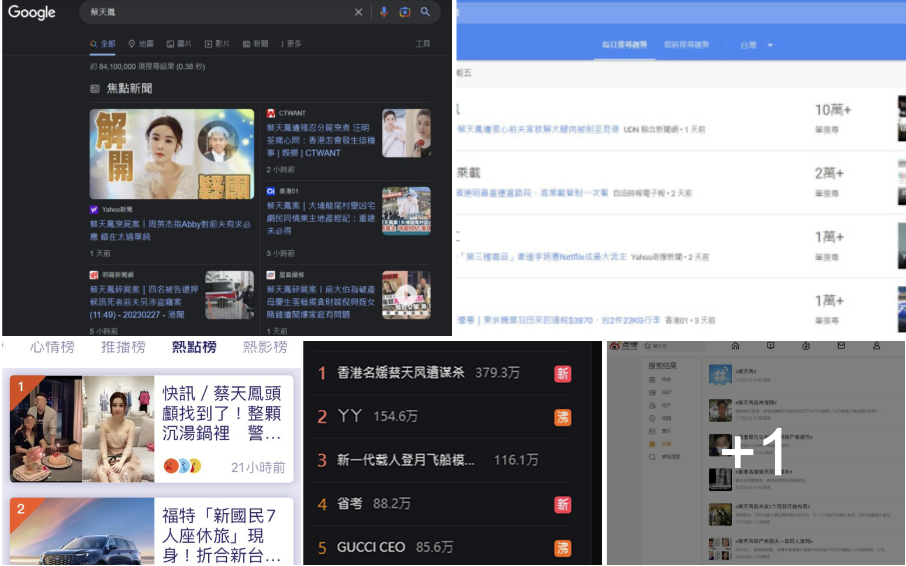Open Google Lens camera search icon
The height and width of the screenshot is (566, 906).
404,12
